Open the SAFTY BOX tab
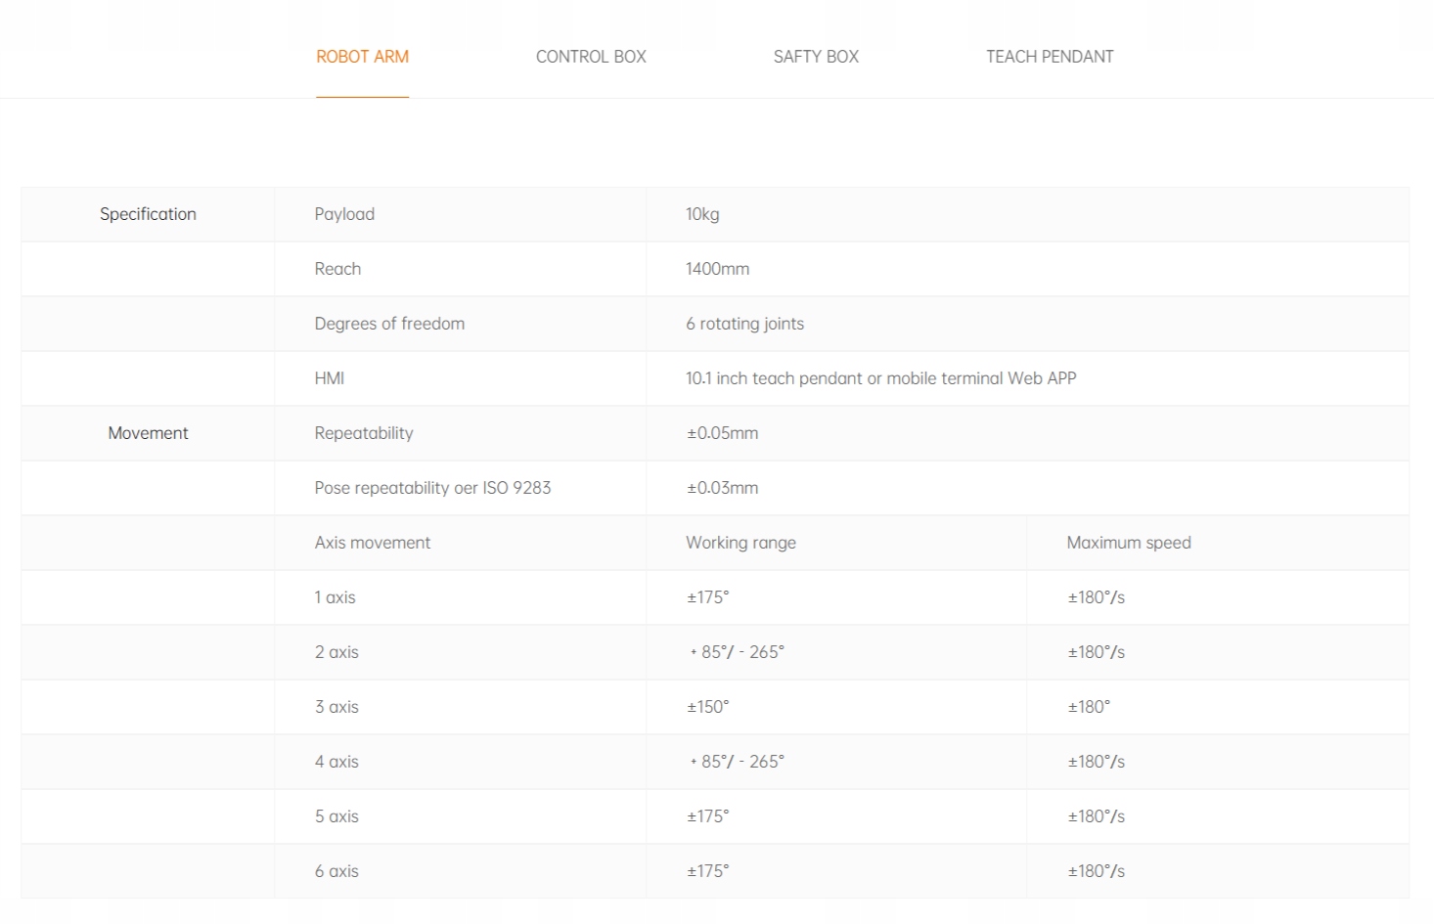Image resolution: width=1434 pixels, height=924 pixels. click(816, 57)
